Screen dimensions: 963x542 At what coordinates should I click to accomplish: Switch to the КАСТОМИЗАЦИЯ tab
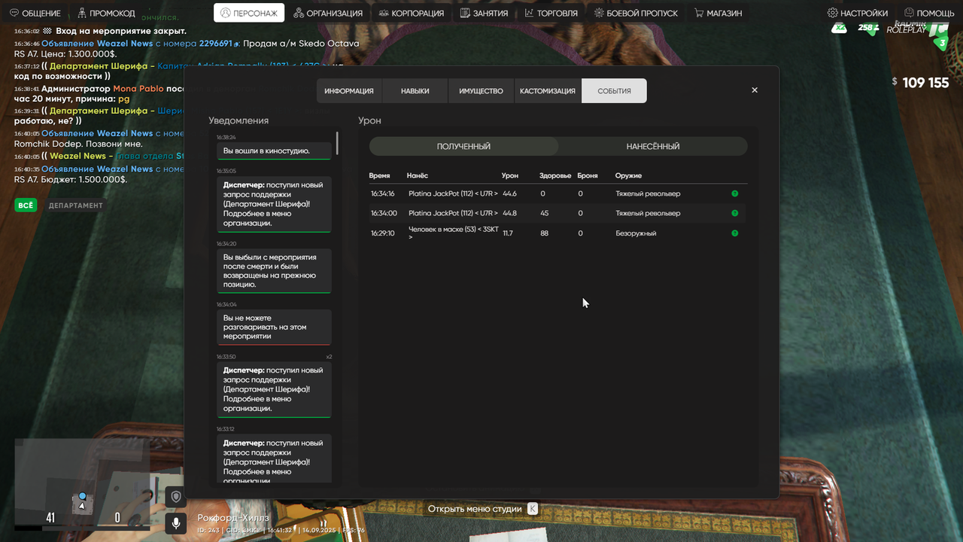click(x=548, y=91)
